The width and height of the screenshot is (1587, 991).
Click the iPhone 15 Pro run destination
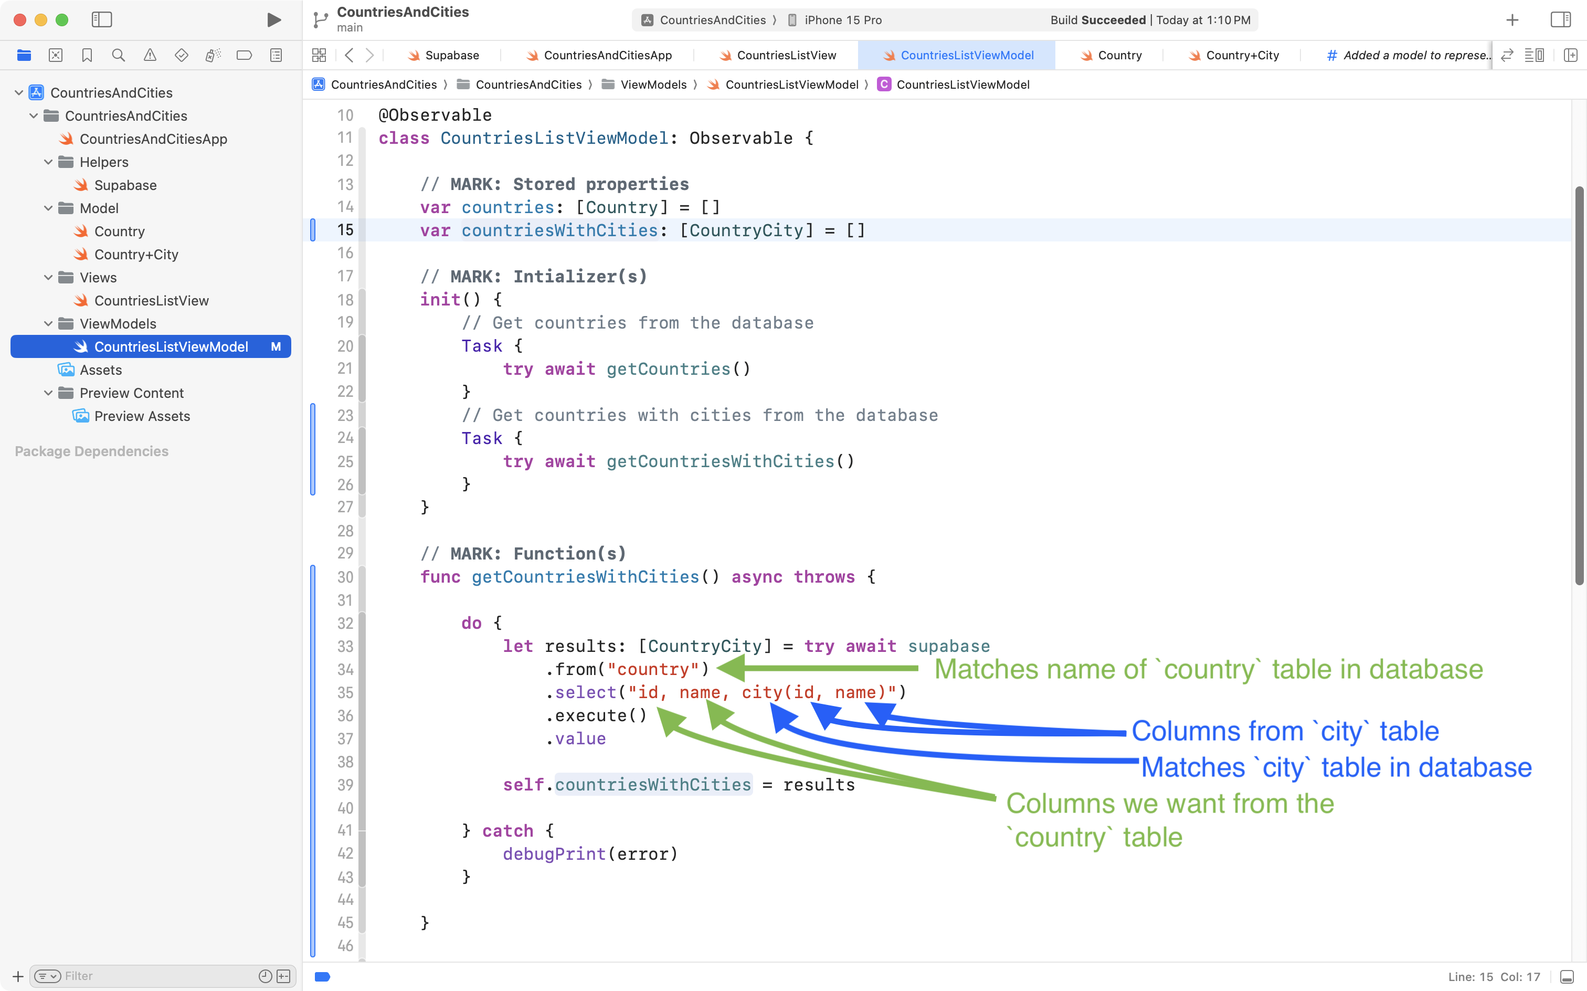(x=843, y=20)
